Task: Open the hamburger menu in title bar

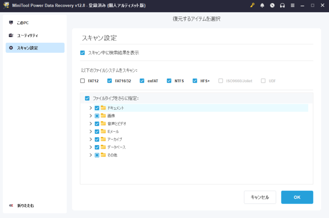Action: pyautogui.click(x=292, y=5)
